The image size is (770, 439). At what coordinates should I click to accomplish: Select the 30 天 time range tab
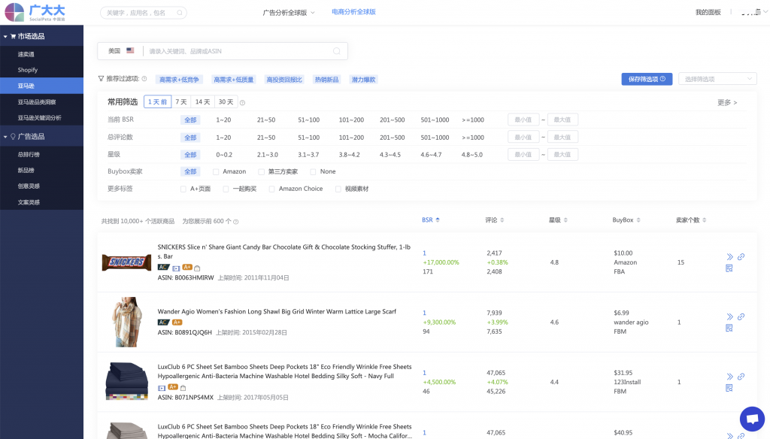(x=226, y=101)
